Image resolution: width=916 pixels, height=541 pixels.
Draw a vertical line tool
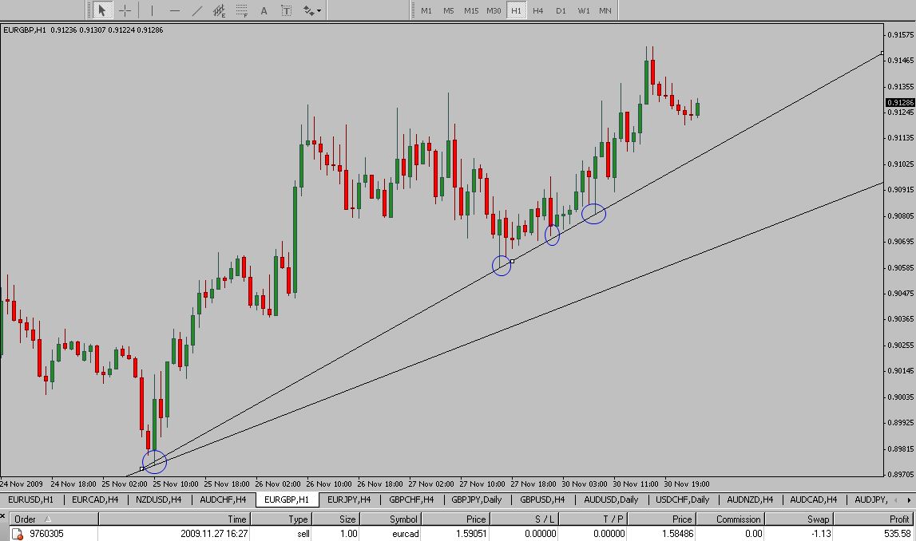tap(152, 10)
